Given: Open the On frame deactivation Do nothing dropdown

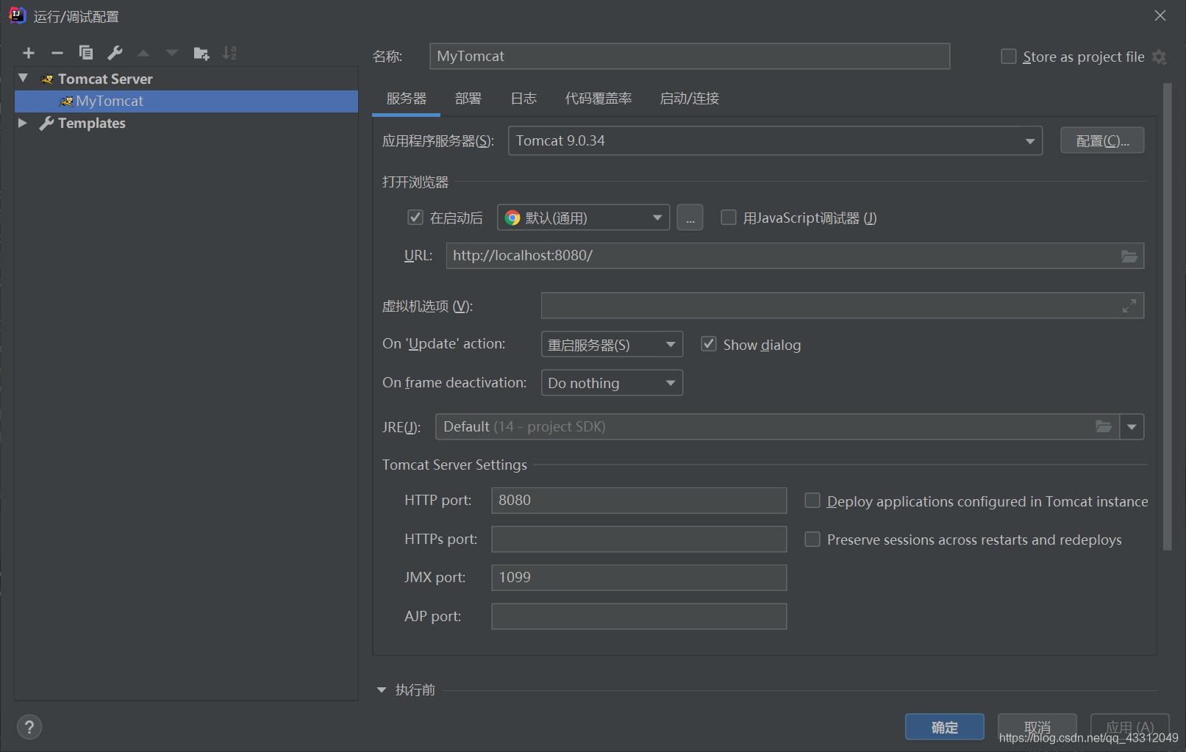Looking at the screenshot, I should [612, 383].
